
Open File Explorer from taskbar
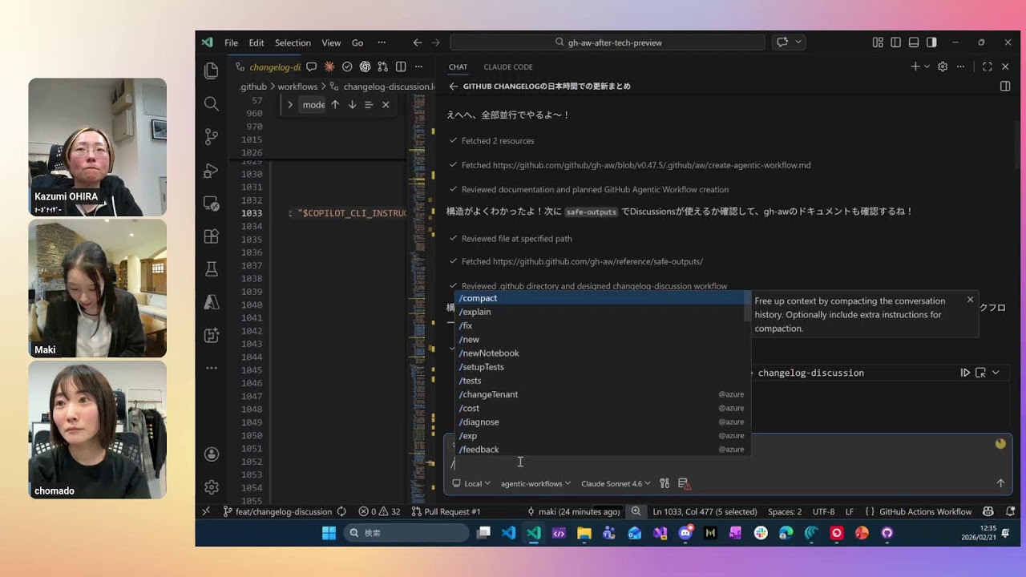584,533
